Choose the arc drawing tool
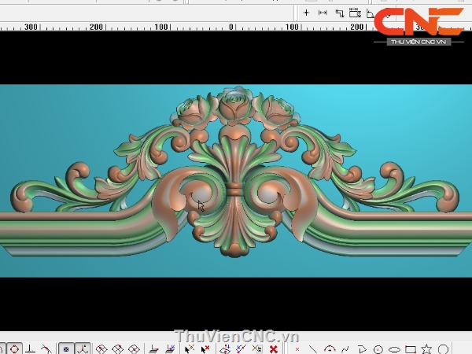The image size is (472, 354). 329,348
